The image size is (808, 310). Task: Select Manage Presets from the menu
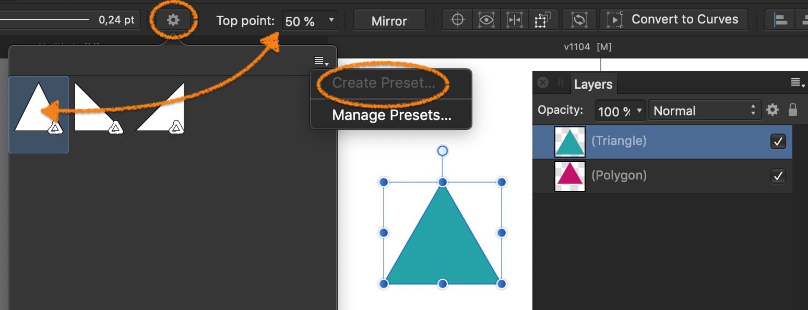tap(390, 115)
